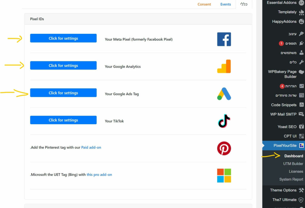Click the Microsoft Bing logo icon

224,175
